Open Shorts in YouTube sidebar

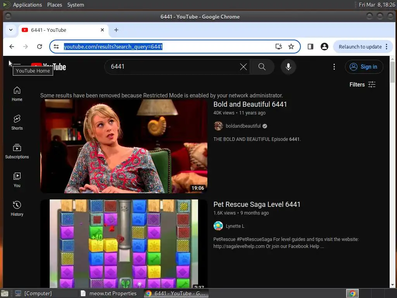pyautogui.click(x=17, y=123)
